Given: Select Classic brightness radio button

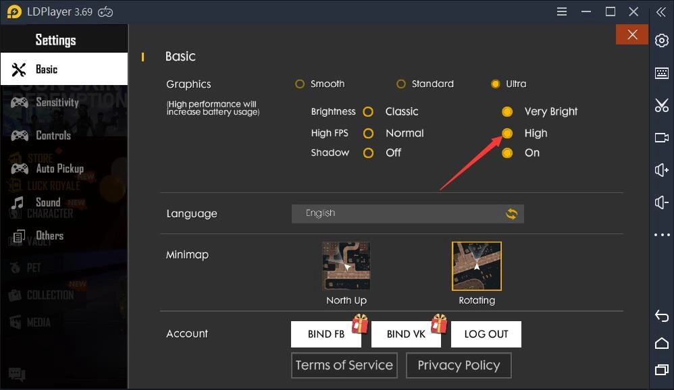Looking at the screenshot, I should 368,112.
